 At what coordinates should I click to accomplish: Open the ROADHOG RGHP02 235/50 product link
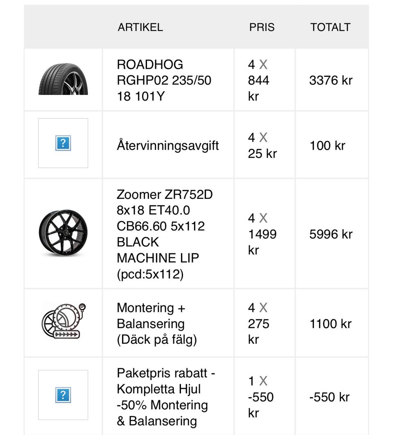164,80
